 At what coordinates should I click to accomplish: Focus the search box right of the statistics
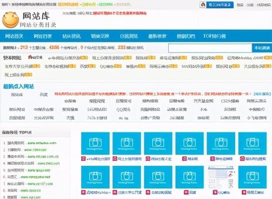(x=210, y=48)
